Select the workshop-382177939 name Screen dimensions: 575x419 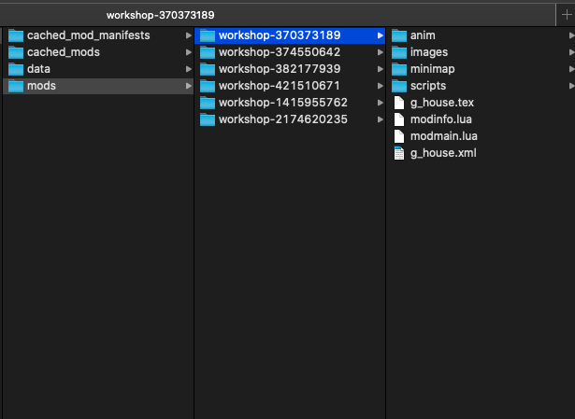[280, 69]
